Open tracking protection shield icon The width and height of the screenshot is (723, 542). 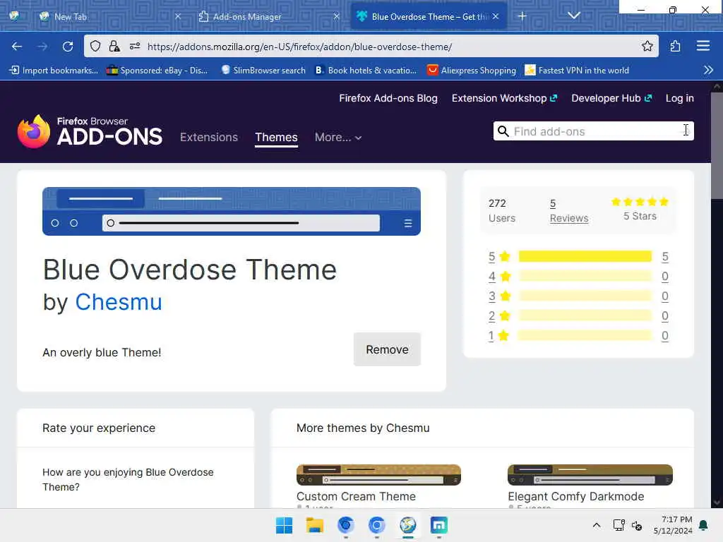95,46
